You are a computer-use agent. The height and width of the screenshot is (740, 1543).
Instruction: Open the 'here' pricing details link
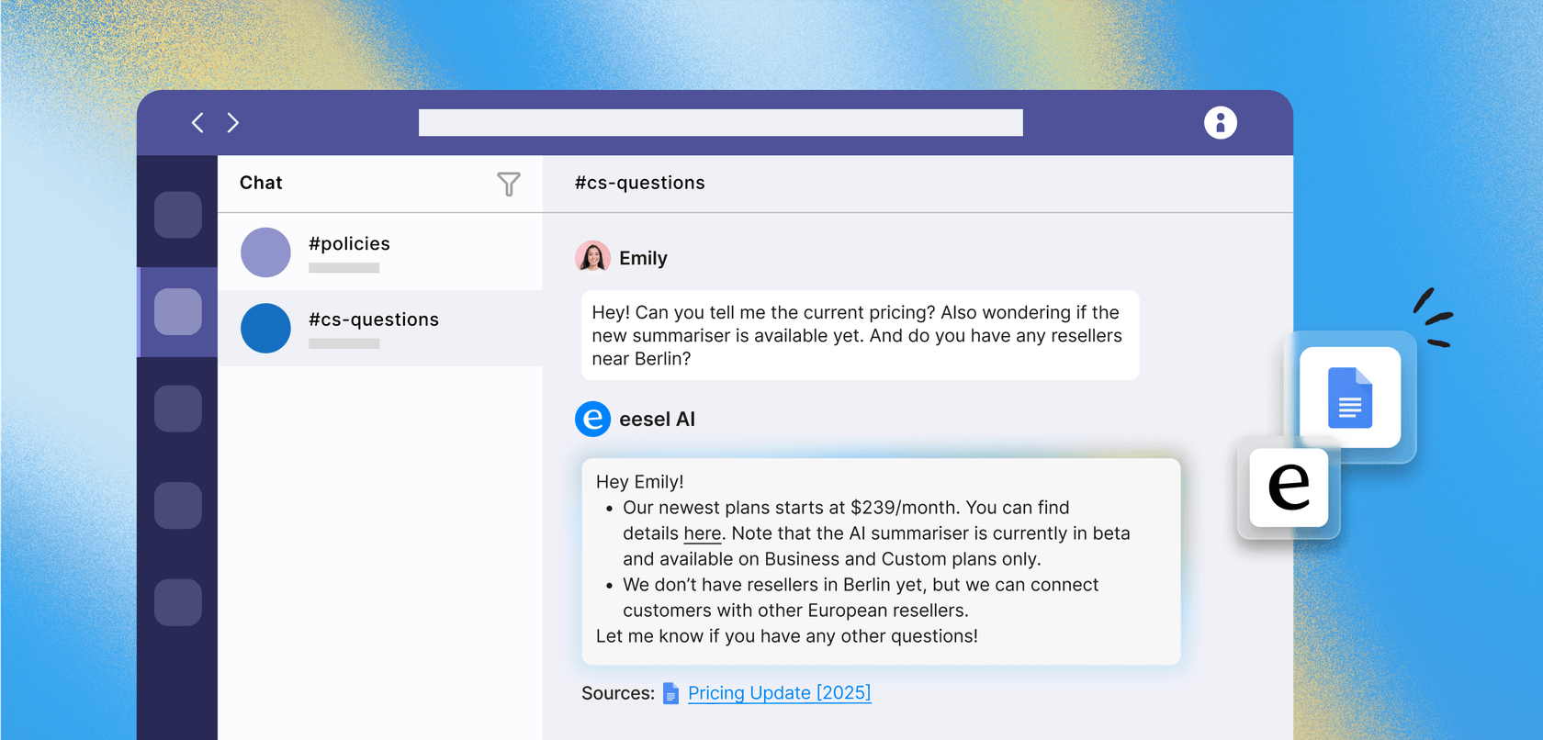[x=702, y=533]
